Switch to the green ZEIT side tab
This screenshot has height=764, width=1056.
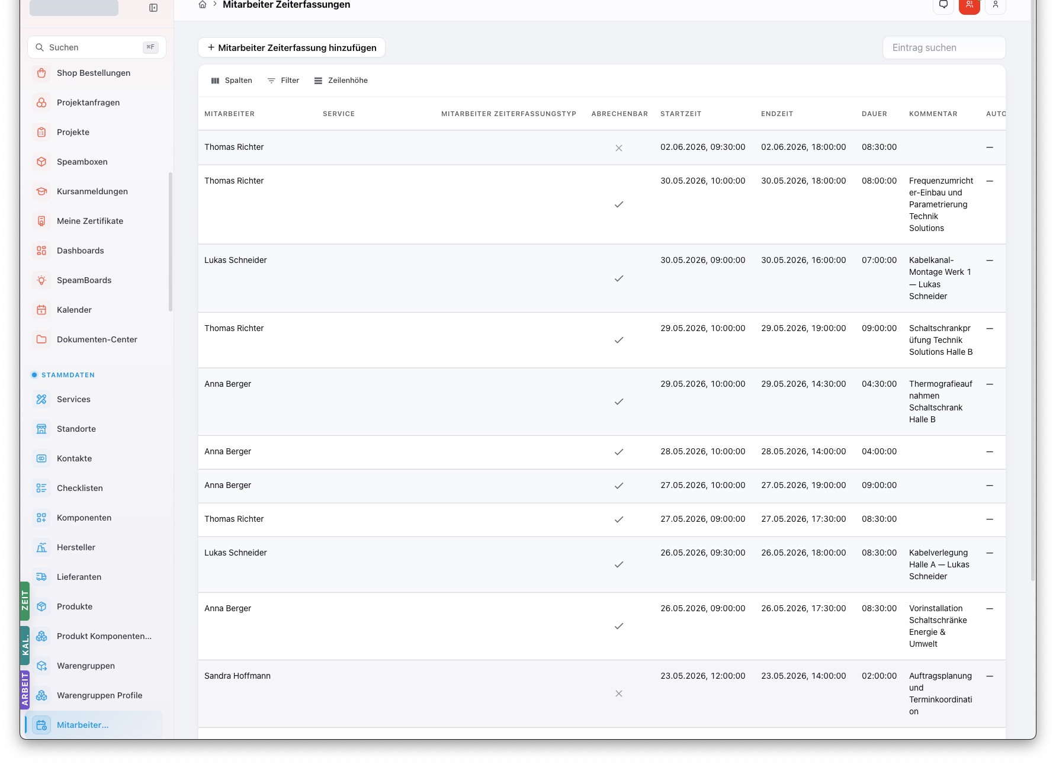tap(25, 601)
